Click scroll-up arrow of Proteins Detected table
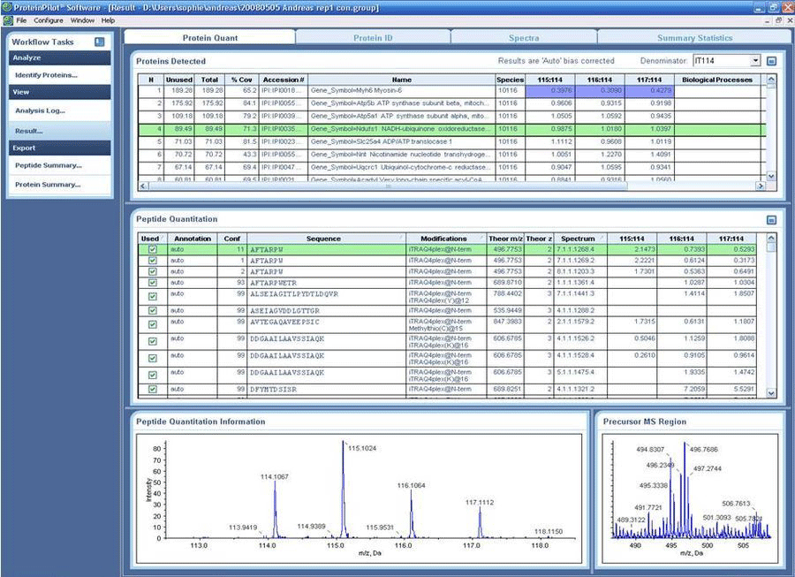This screenshot has width=795, height=577. [x=771, y=80]
